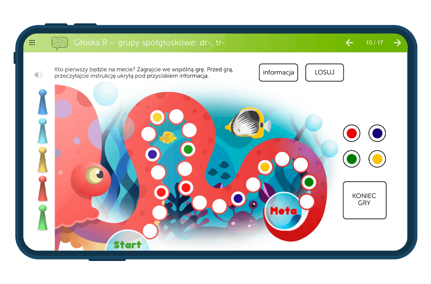The image size is (431, 284).
Task: Select the yellow pawn
Action: (43, 159)
